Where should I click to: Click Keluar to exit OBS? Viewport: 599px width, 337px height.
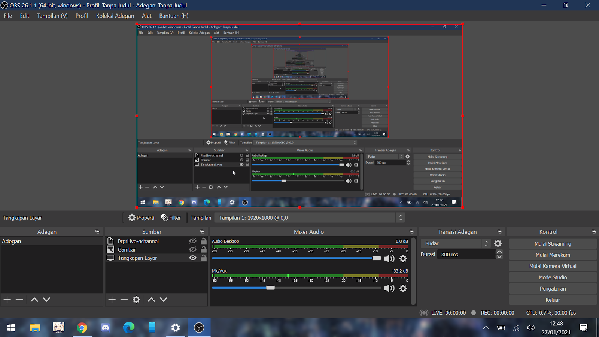point(553,300)
